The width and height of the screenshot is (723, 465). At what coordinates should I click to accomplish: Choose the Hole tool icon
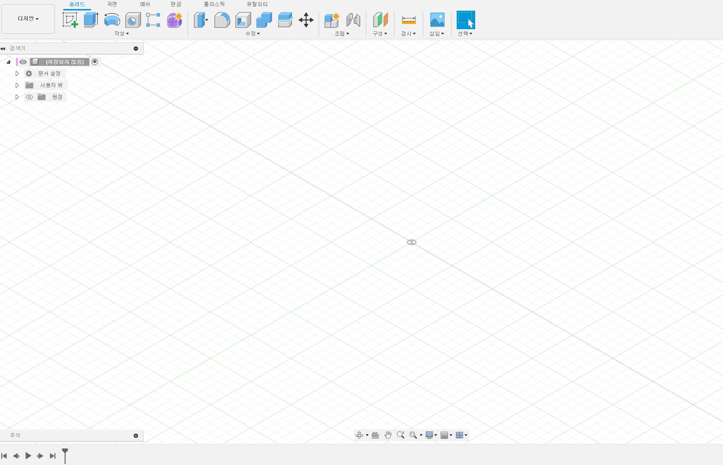(x=133, y=20)
